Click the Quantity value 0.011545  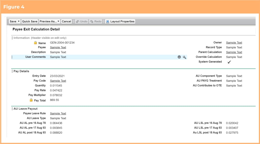point(56,86)
